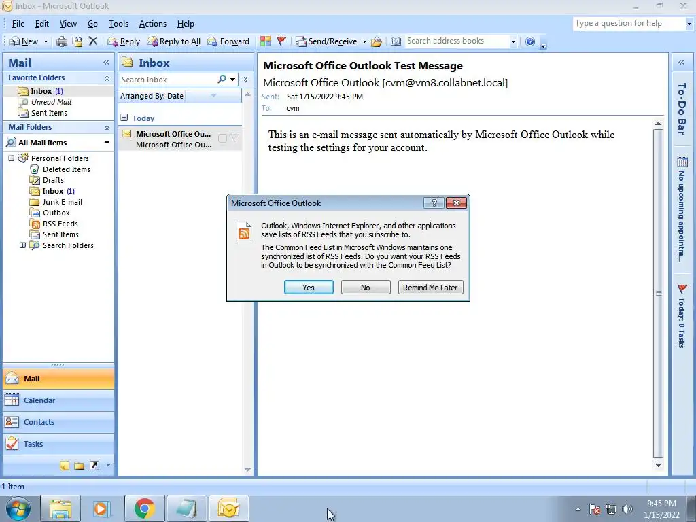Click the Move to Folder toolbar icon
Viewport: 696px width, 522px height.
(x=77, y=41)
